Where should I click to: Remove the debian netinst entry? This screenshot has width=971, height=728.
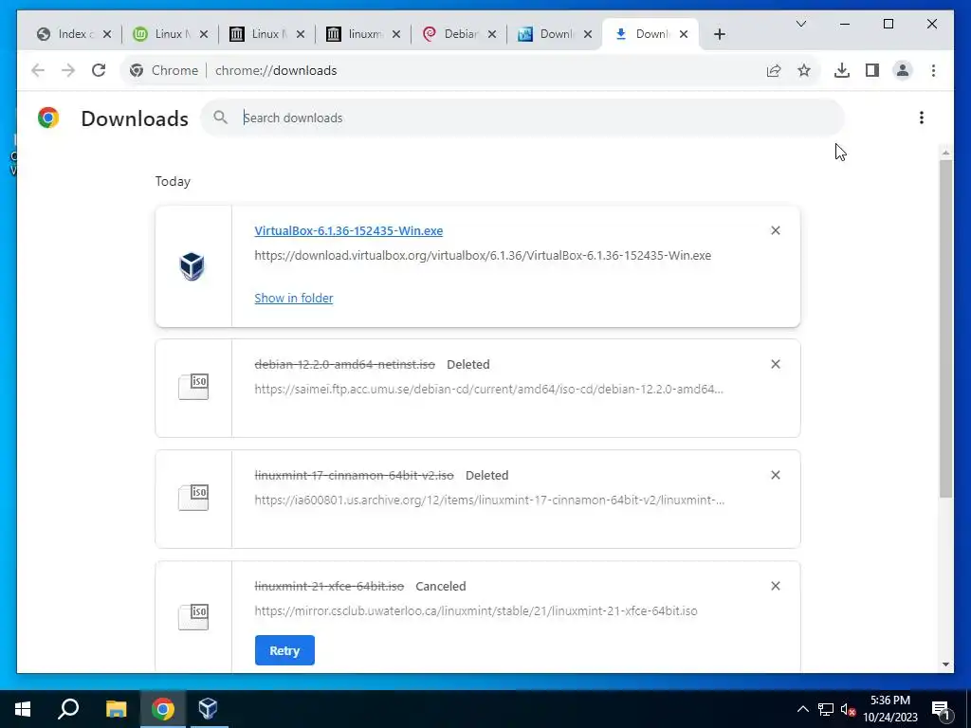point(776,364)
